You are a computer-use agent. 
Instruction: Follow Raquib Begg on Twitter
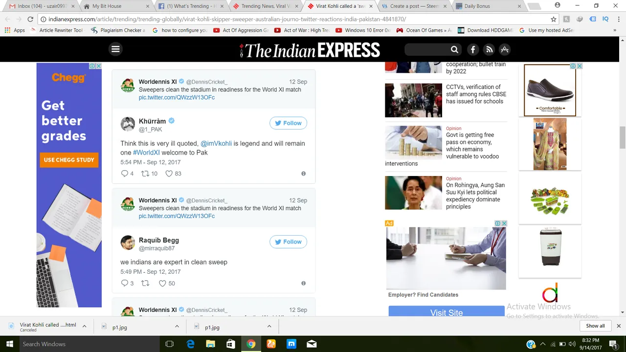289,242
